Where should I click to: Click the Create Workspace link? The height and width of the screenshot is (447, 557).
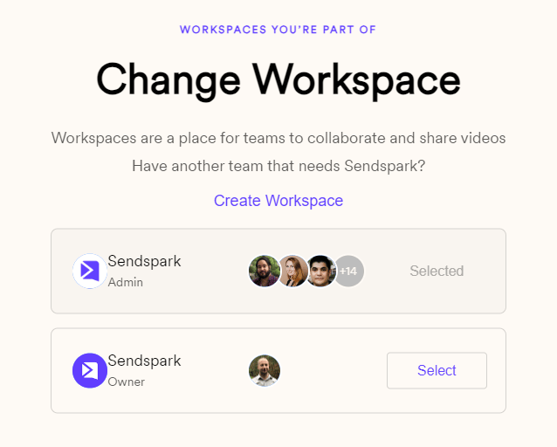click(278, 201)
